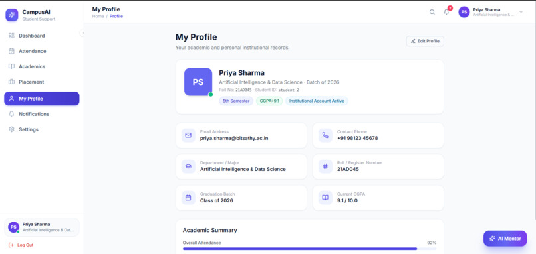Click the Log Out link
The height and width of the screenshot is (254, 536).
(21, 245)
